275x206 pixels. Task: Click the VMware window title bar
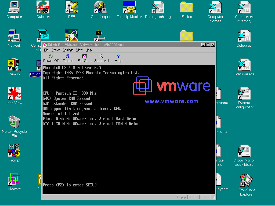[121, 45]
